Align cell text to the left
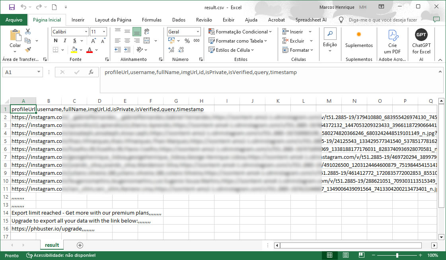The width and height of the screenshot is (446, 260). [117, 41]
